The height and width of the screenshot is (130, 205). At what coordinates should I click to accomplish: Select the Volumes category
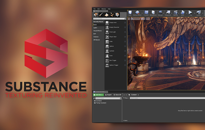pyautogui.click(x=96, y=37)
